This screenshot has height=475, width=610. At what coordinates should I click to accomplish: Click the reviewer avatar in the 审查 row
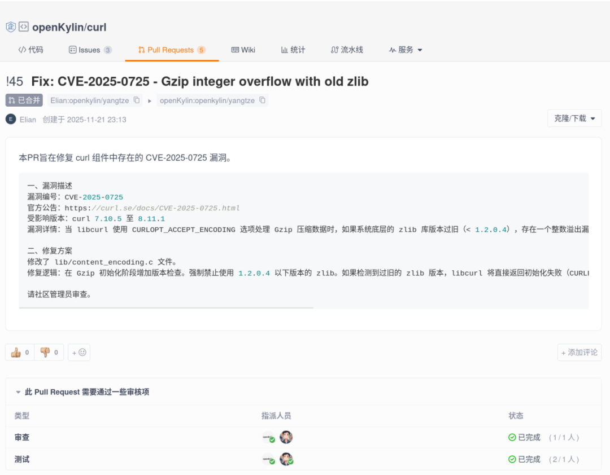[286, 437]
